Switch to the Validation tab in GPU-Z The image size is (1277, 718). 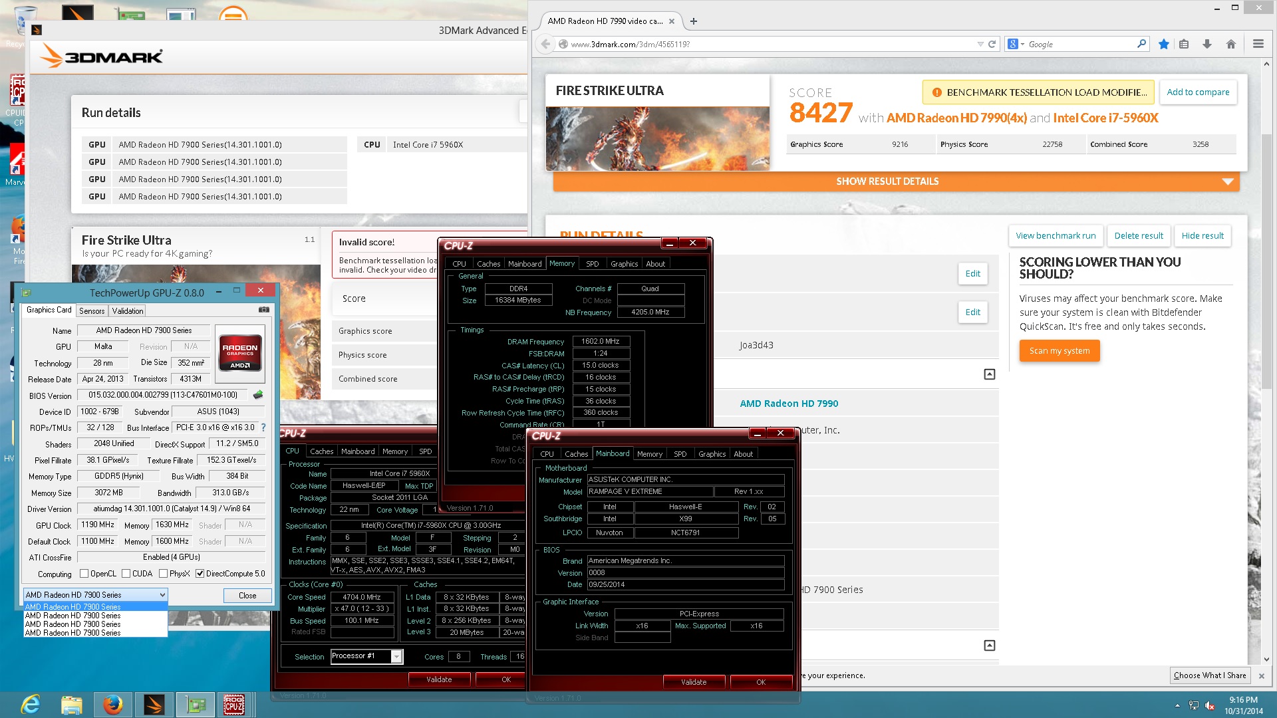coord(128,310)
